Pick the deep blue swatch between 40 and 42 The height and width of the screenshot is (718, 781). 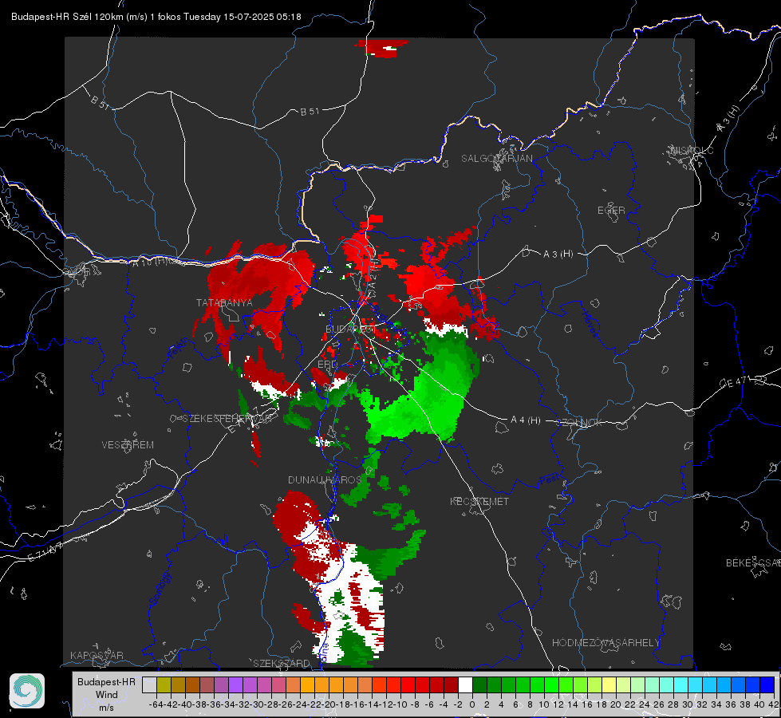pyautogui.click(x=767, y=684)
